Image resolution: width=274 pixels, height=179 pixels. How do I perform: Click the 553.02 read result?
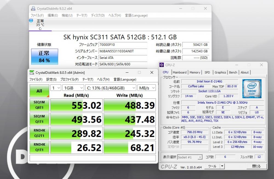click(76, 105)
